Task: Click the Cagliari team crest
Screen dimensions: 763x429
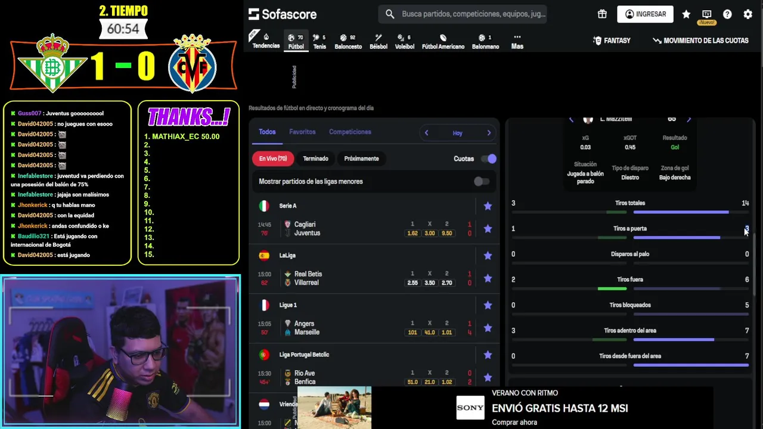Action: (x=288, y=225)
